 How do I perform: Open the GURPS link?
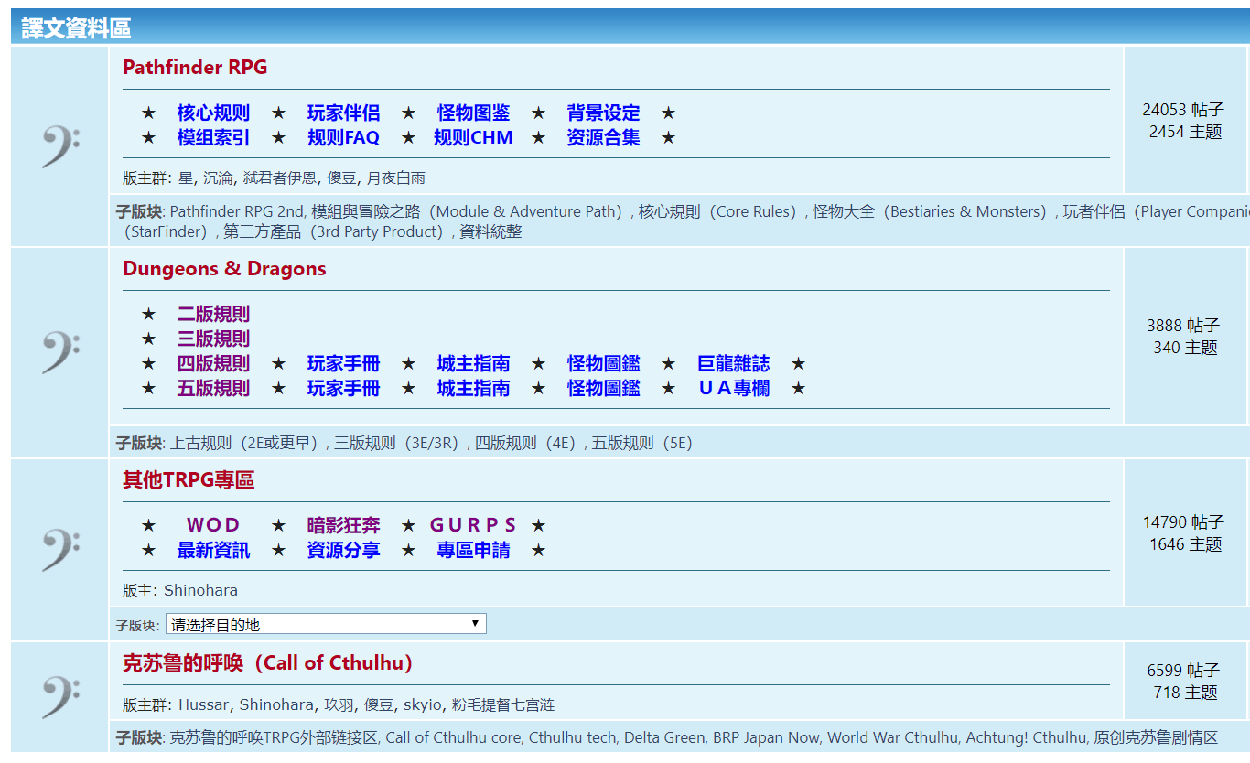click(473, 526)
